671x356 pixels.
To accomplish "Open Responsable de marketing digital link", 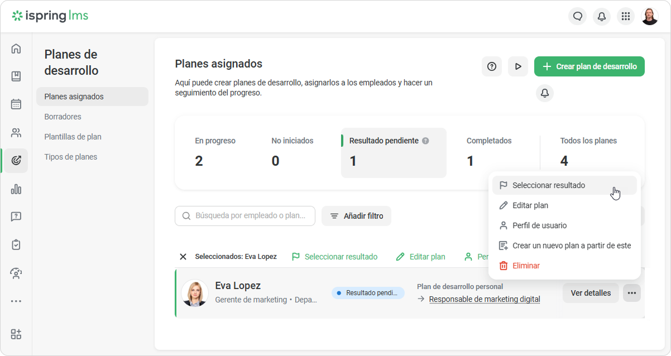I will [485, 299].
